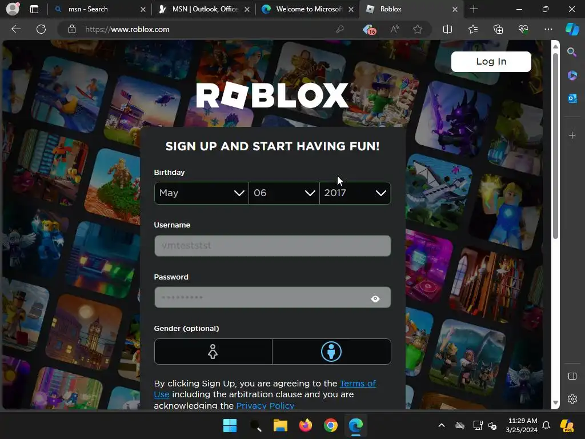The image size is (585, 439).
Task: Open Settings and more ellipsis menu
Action: [x=548, y=29]
